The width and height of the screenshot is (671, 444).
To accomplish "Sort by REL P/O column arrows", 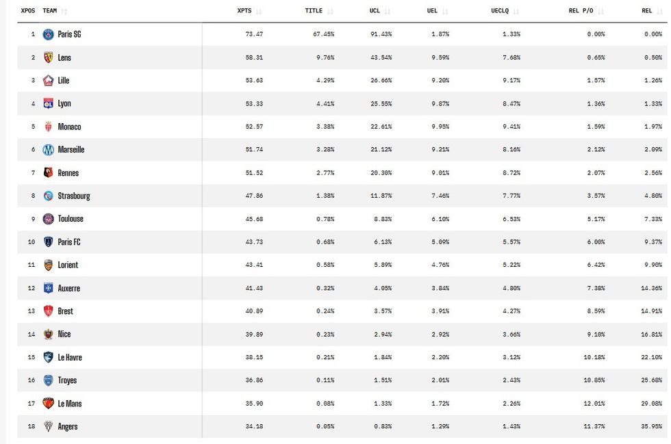I will tap(601, 11).
